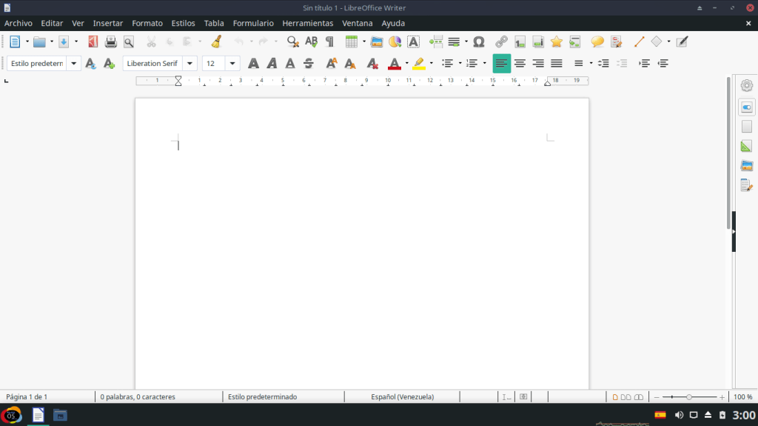Export the document directly as PDF
Screen dimensions: 758x426
[93, 42]
